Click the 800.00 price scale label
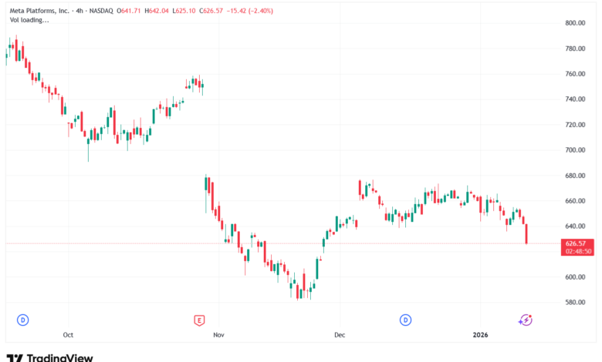Viewport: 602px width, 362px height. pyautogui.click(x=576, y=23)
